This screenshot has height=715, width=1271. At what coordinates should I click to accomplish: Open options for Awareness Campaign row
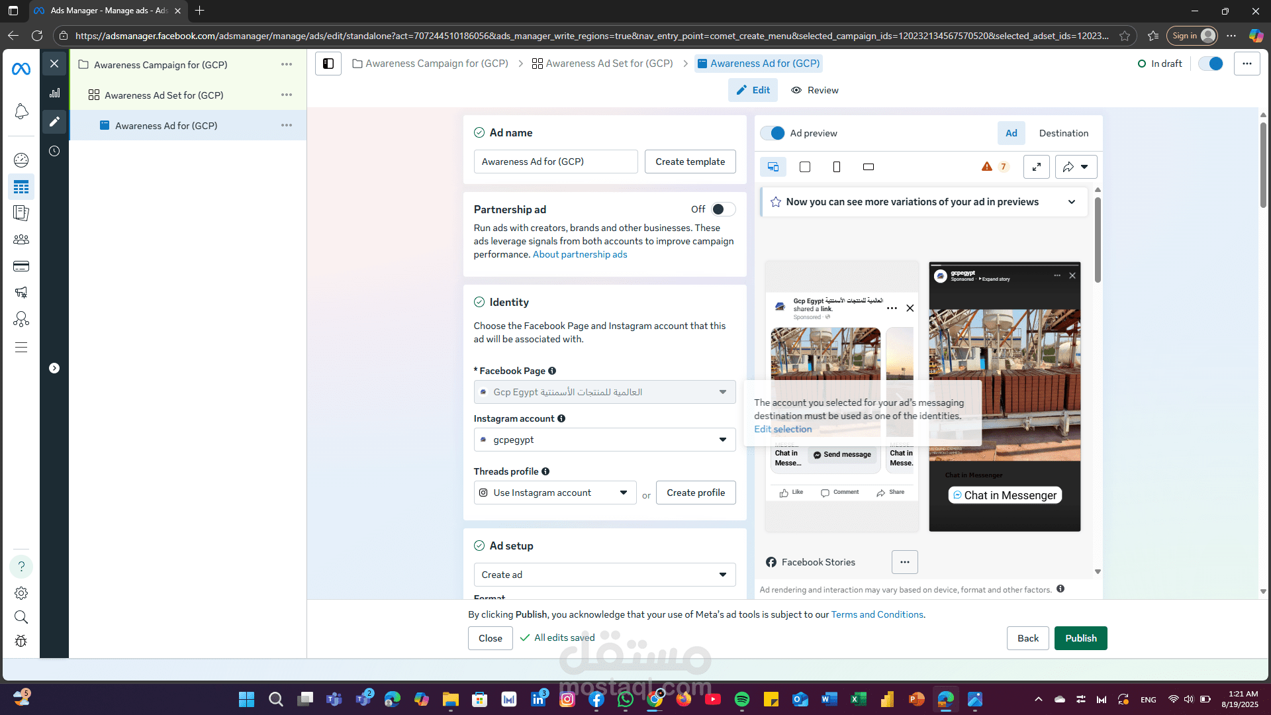tap(287, 64)
